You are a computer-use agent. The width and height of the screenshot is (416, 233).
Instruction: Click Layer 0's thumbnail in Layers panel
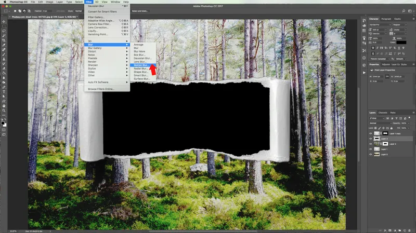[376, 154]
